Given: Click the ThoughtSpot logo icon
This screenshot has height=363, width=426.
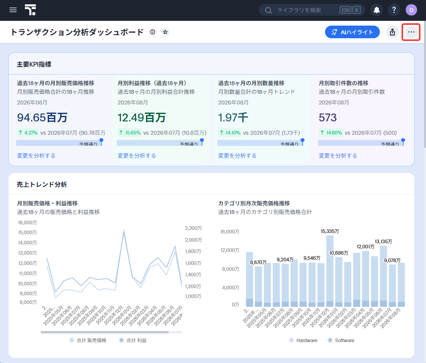Looking at the screenshot, I should tap(30, 10).
